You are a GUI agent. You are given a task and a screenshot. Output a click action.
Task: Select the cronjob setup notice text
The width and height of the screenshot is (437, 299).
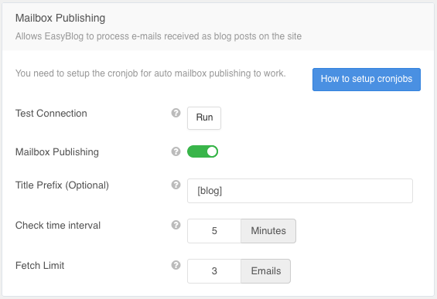click(151, 73)
